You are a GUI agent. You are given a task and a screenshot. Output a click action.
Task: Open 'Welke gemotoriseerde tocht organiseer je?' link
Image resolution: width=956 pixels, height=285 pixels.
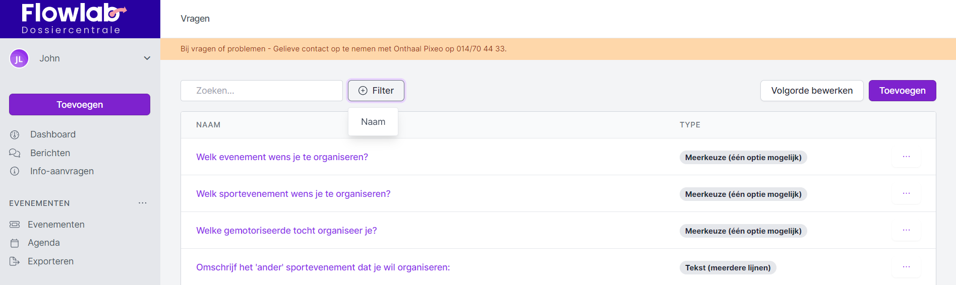[286, 231]
